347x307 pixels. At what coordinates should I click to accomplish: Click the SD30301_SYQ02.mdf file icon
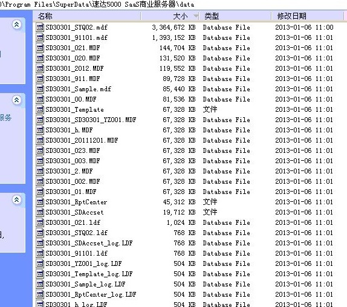40,27
